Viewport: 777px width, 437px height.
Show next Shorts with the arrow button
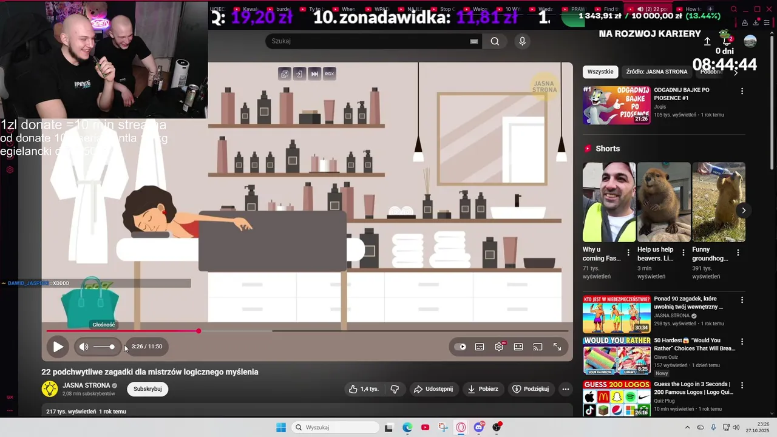pyautogui.click(x=744, y=211)
